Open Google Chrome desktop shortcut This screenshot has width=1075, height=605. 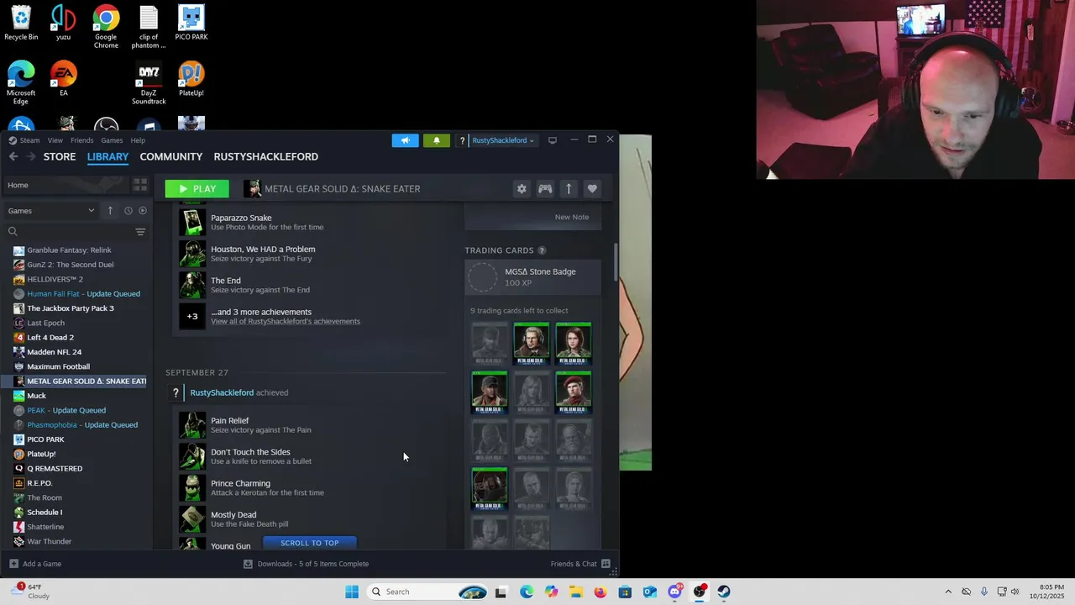(x=106, y=26)
